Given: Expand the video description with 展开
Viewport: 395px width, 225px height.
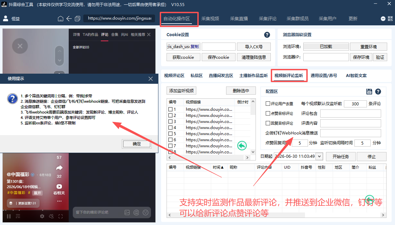Looking at the screenshot, I should (x=37, y=193).
